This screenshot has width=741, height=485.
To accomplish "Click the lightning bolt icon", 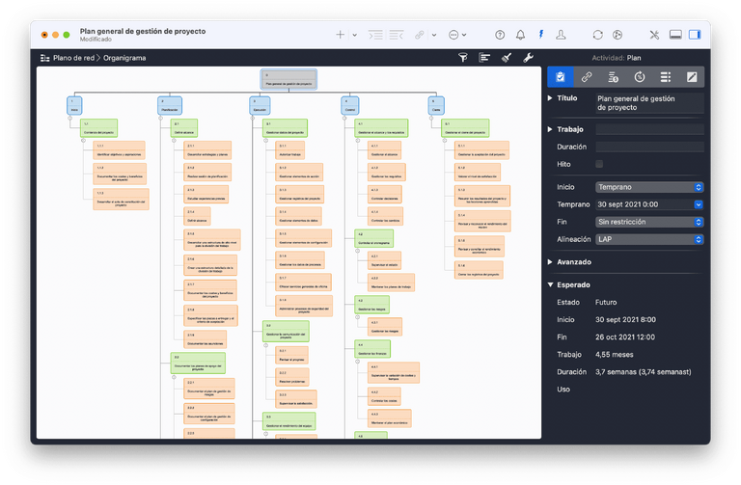I will click(541, 35).
